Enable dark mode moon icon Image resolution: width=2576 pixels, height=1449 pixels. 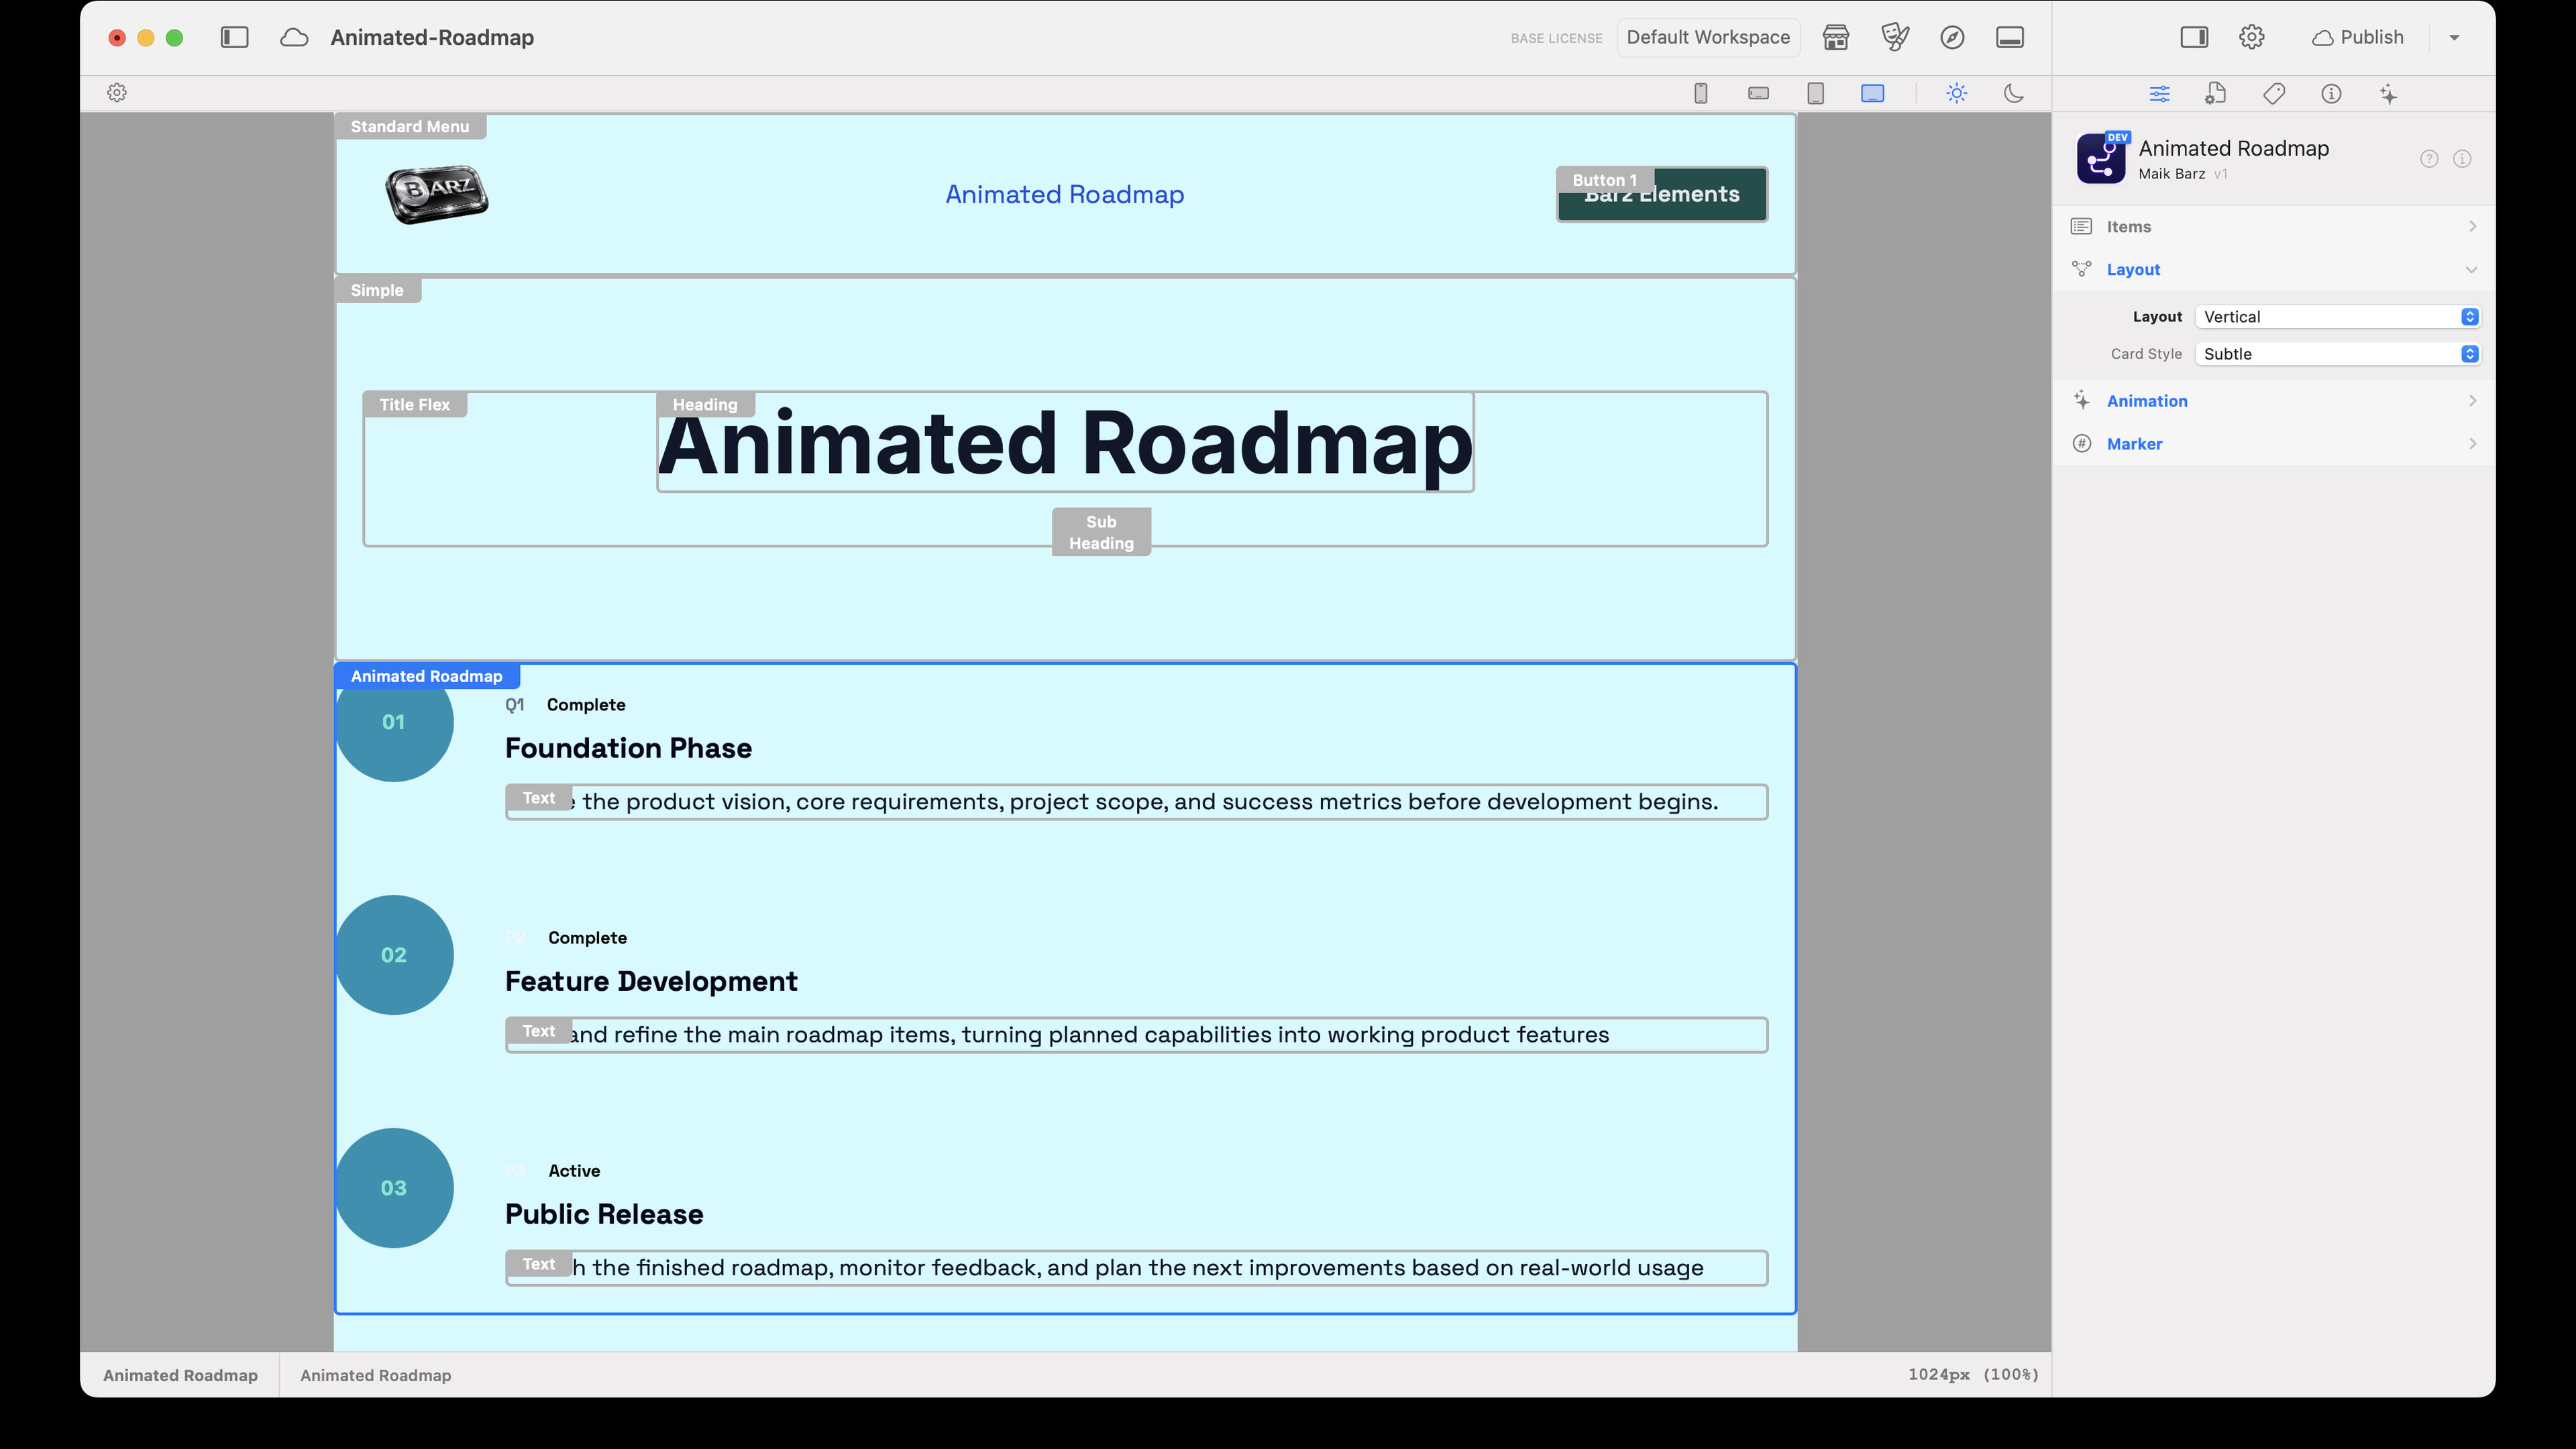(2014, 93)
